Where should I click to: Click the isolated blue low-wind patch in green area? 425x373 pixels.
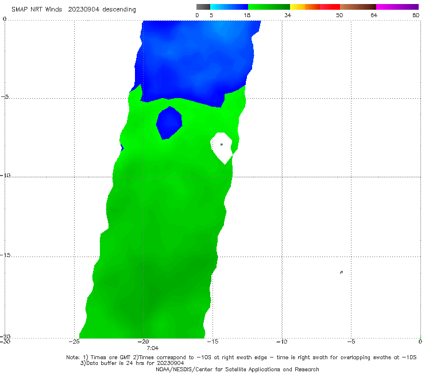(x=169, y=123)
